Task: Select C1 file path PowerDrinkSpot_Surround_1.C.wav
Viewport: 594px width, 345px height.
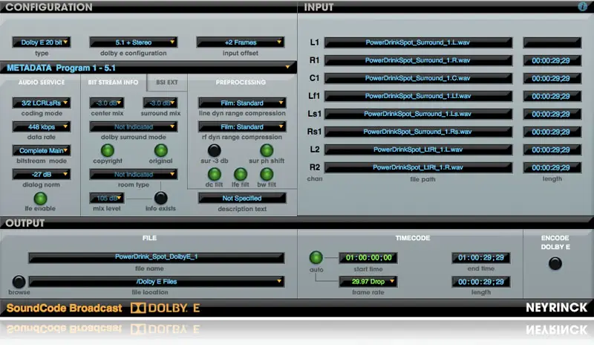Action: [418, 78]
